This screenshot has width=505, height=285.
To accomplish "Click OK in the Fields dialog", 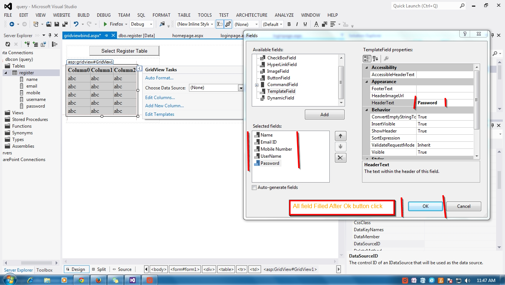I will [425, 206].
